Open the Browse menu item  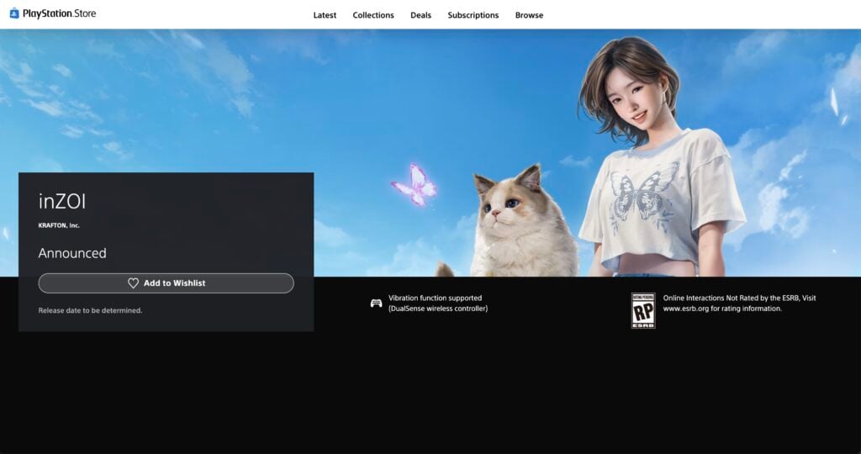click(530, 15)
